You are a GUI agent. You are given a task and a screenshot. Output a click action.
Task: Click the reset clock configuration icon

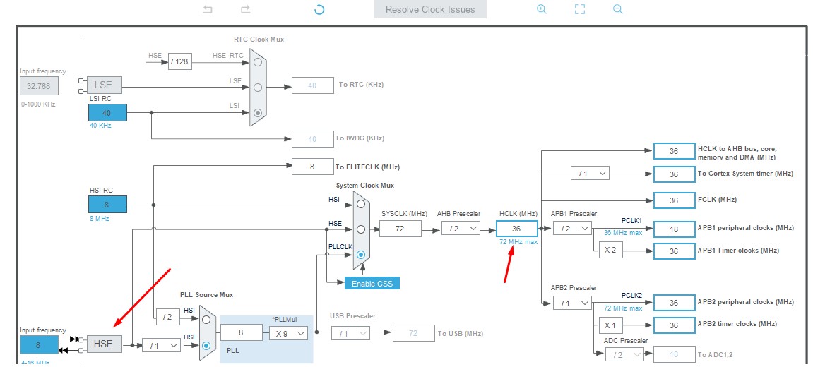tap(319, 9)
